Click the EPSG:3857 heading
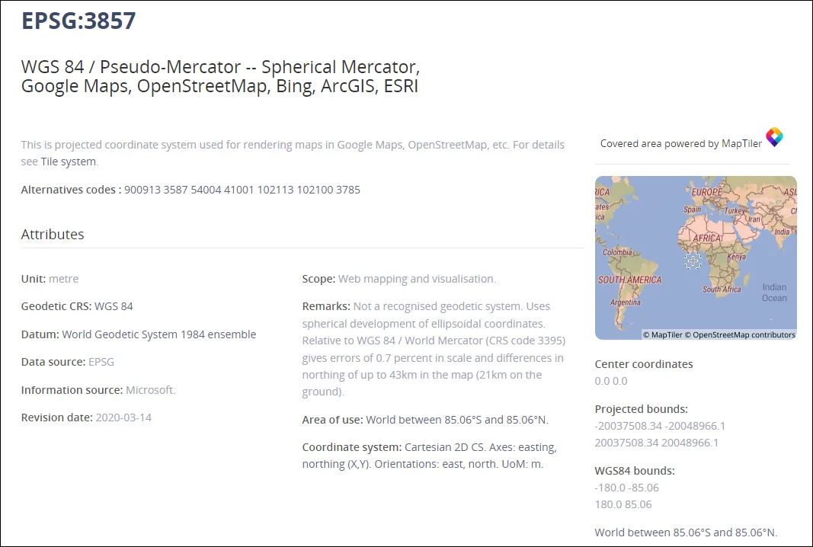This screenshot has height=547, width=813. (x=78, y=21)
